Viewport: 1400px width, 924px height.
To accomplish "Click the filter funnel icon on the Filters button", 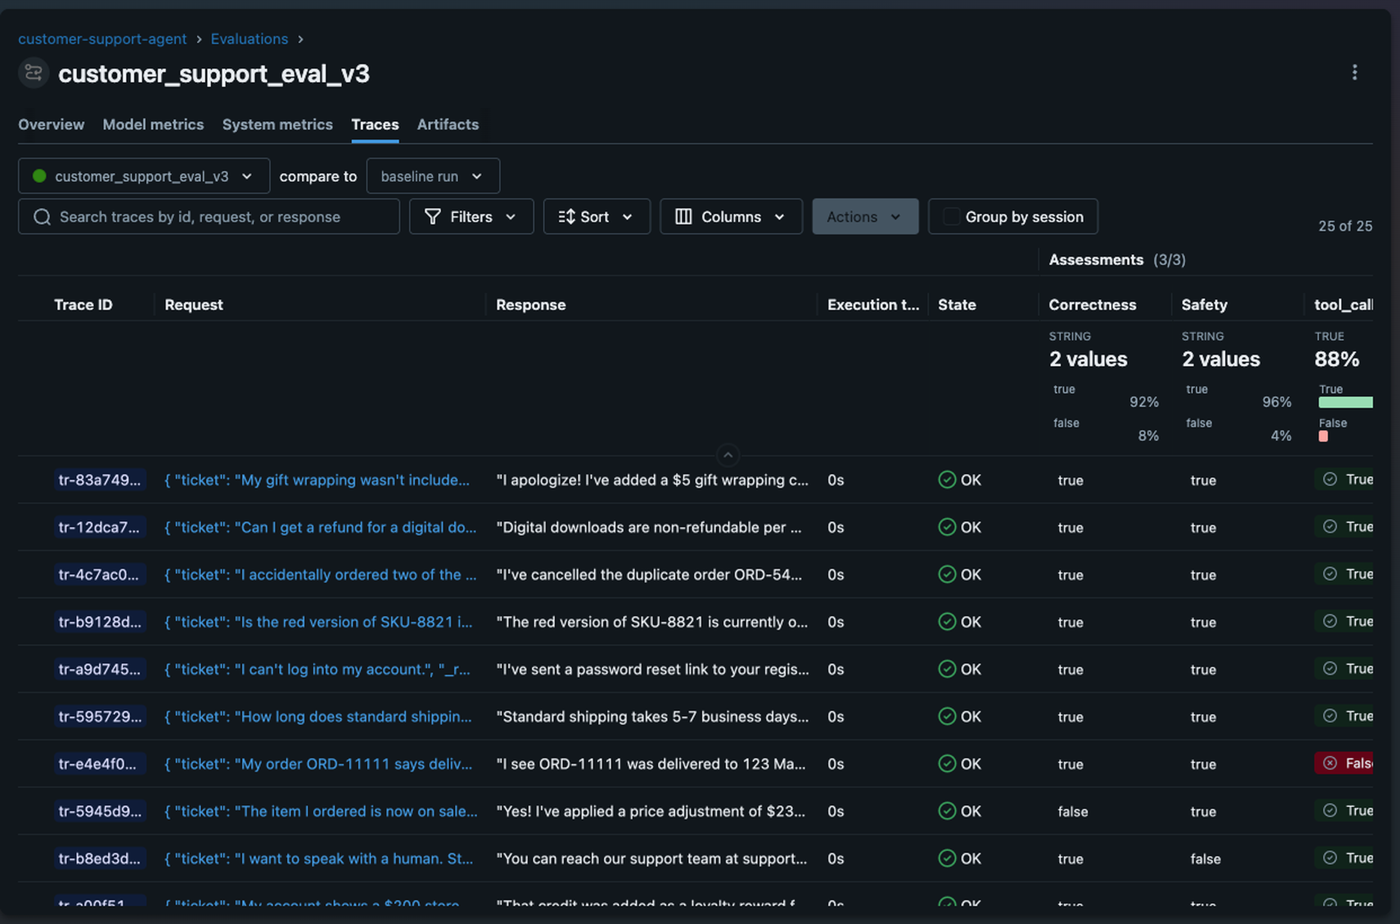I will [x=433, y=216].
